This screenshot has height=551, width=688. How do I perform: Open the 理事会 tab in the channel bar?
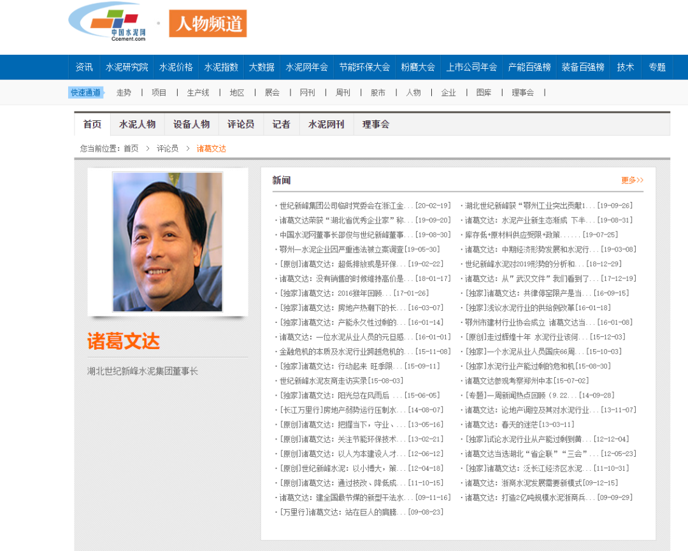[376, 124]
